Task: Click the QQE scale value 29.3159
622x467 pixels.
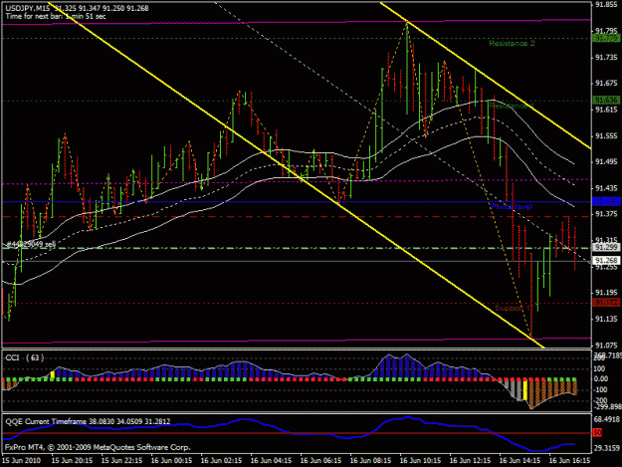Action: (x=607, y=448)
